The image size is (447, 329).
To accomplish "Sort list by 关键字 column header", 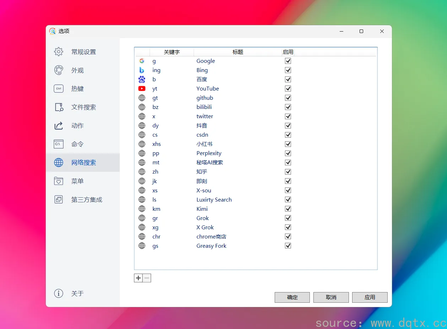I will point(172,52).
